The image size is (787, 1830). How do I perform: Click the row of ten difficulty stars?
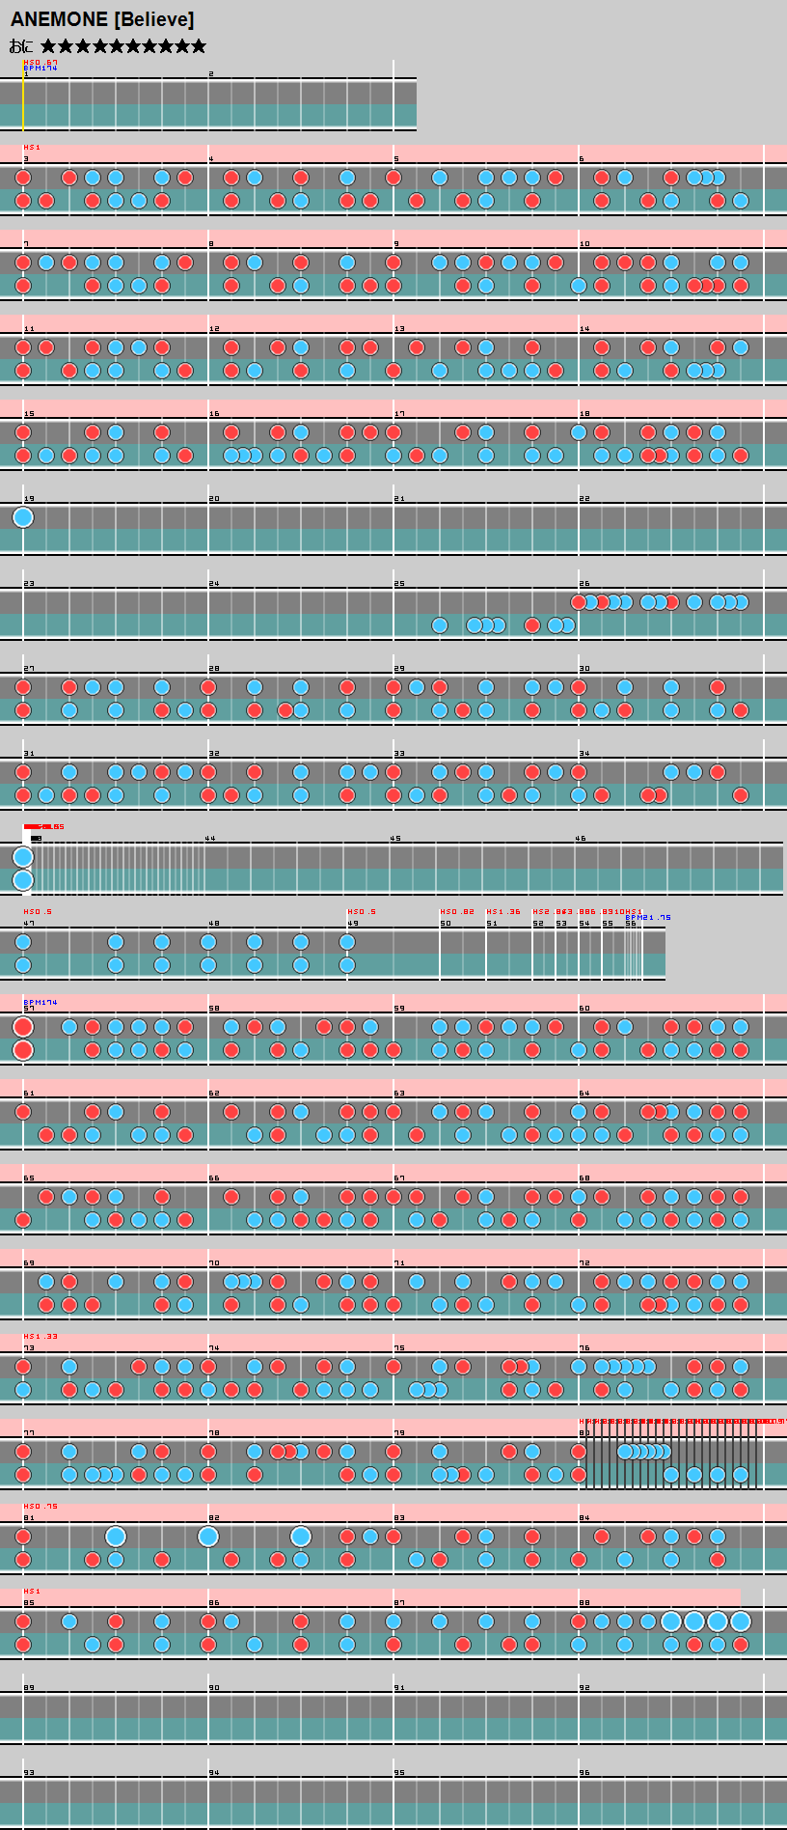point(123,46)
